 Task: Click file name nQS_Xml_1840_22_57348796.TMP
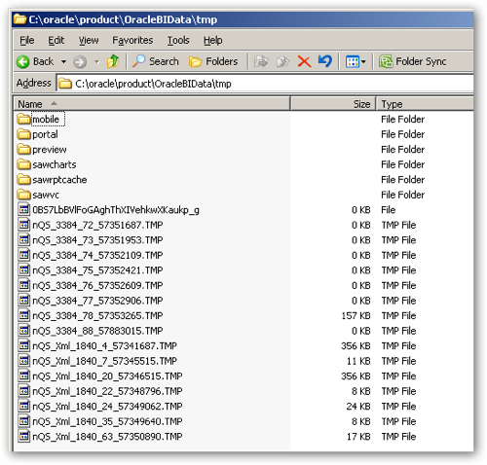tap(107, 391)
